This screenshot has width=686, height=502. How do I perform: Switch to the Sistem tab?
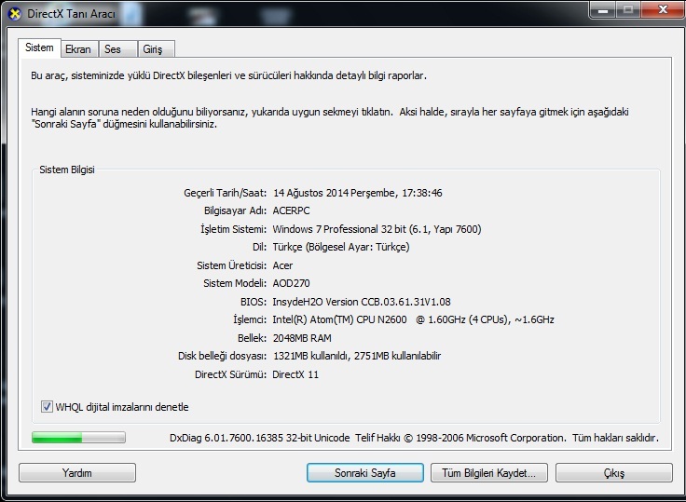39,48
